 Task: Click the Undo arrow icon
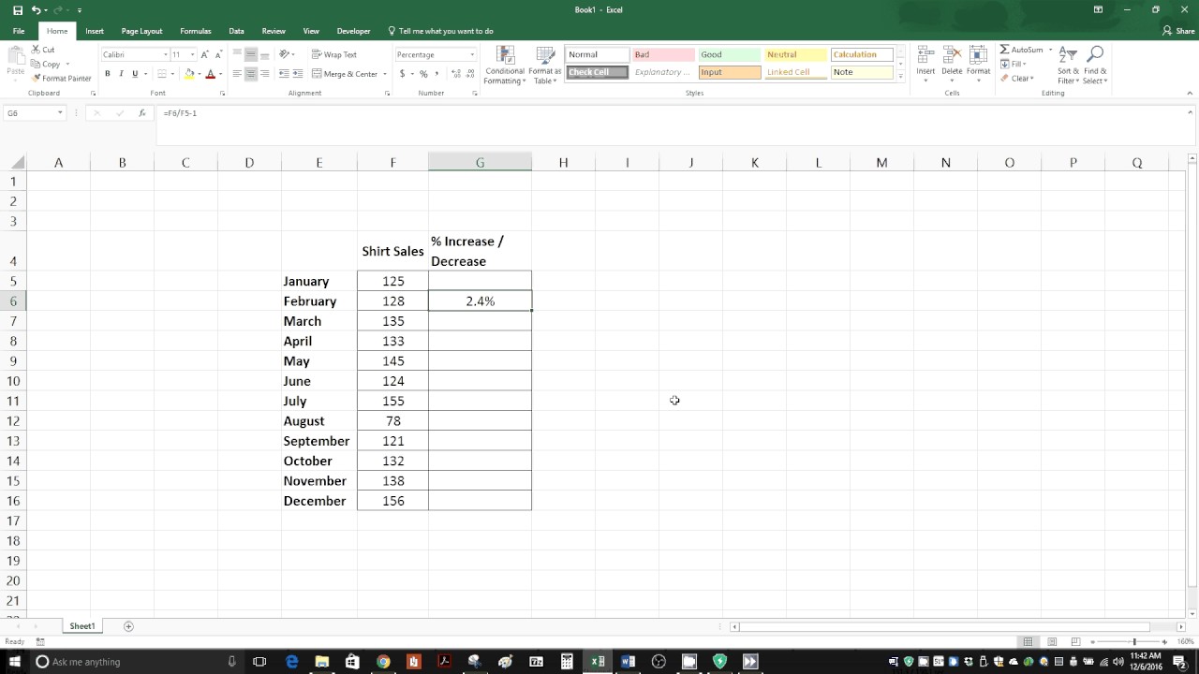[36, 9]
